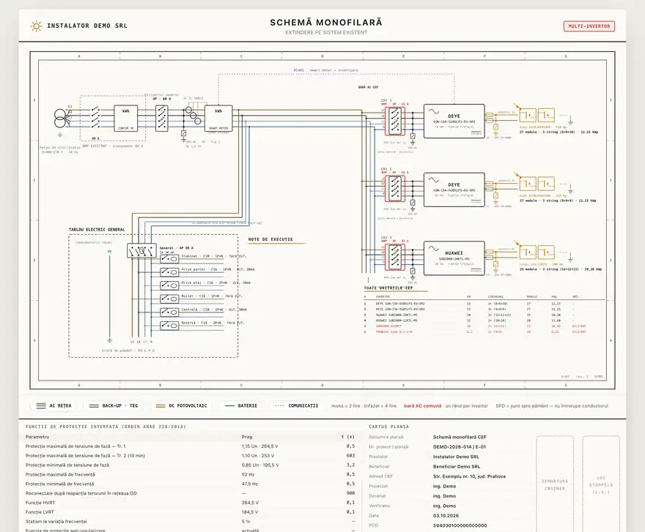
Task: Click the AC REȚEA legend chip
Action: point(54,406)
